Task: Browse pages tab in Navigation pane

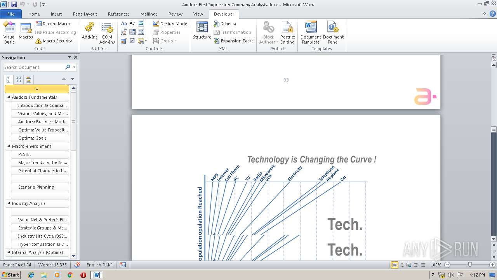Action: [x=18, y=79]
